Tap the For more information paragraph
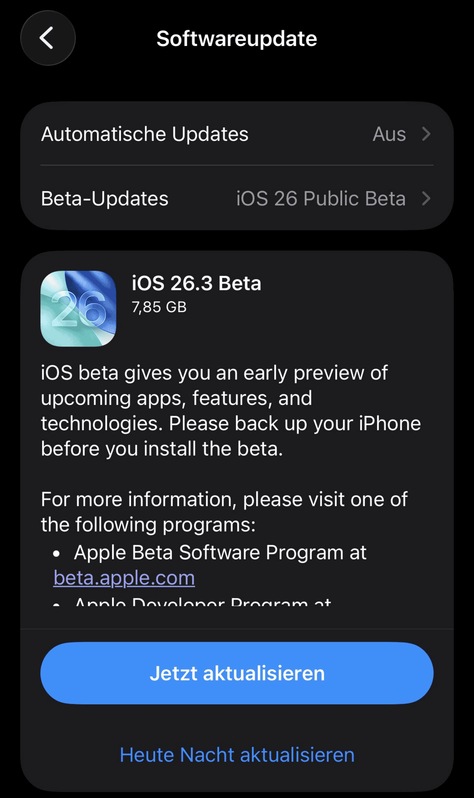 tap(224, 512)
